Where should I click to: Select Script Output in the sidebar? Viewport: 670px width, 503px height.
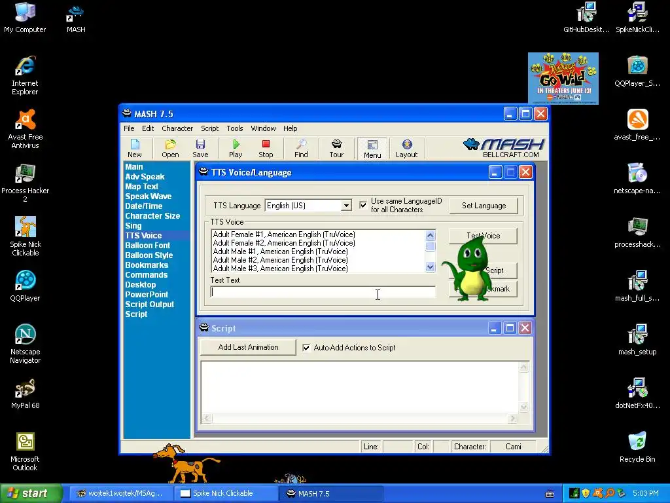pyautogui.click(x=150, y=305)
